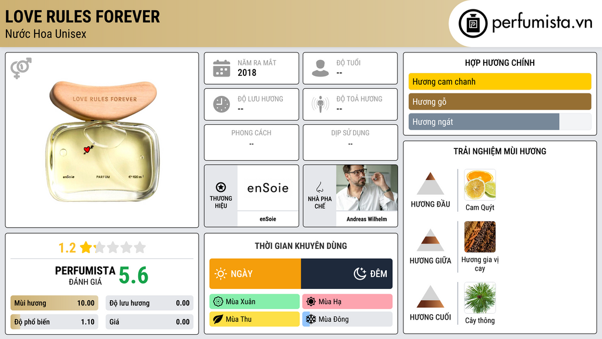Select the Hương cam chanh accord bar
Viewport: 602px width, 339px height.
tap(500, 81)
